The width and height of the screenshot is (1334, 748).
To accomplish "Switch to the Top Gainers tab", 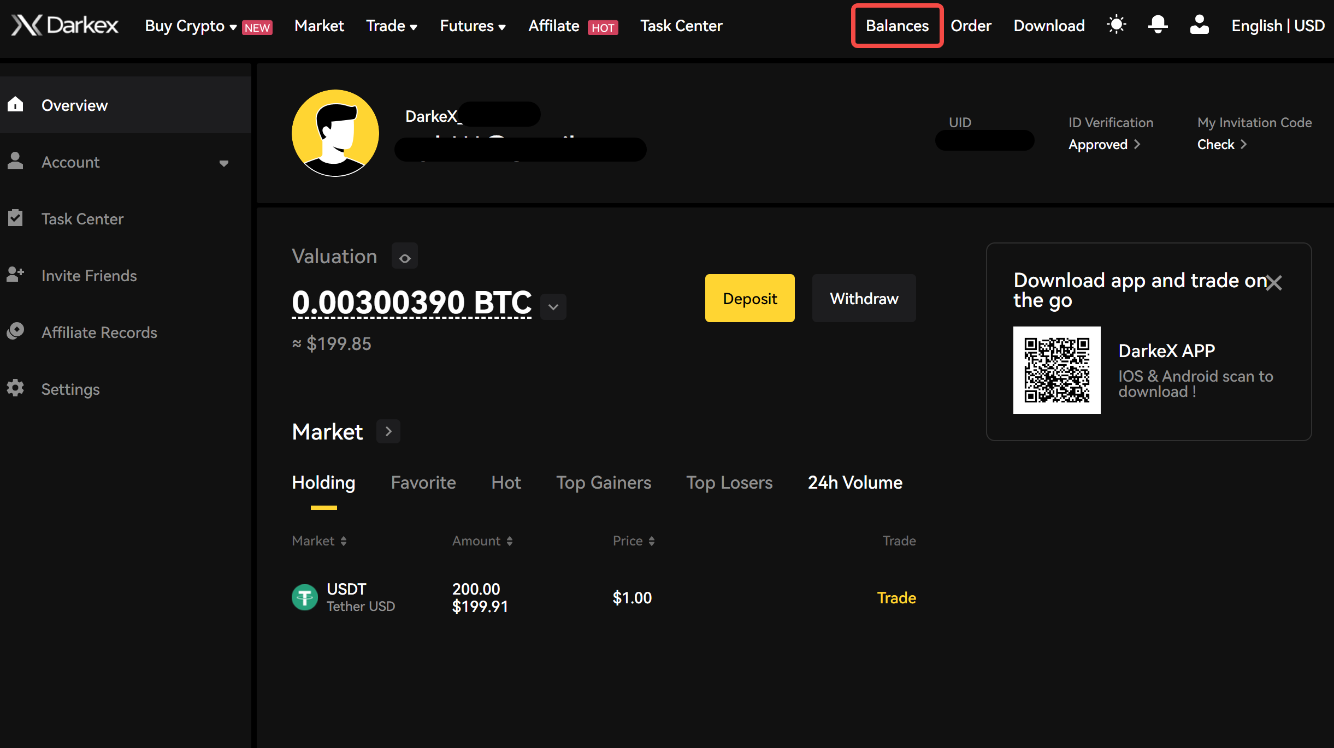I will point(604,483).
